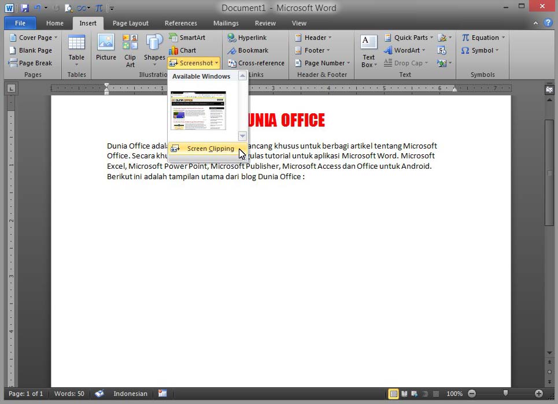Image resolution: width=558 pixels, height=404 pixels.
Task: Insert a Bookmark
Action: tap(249, 50)
